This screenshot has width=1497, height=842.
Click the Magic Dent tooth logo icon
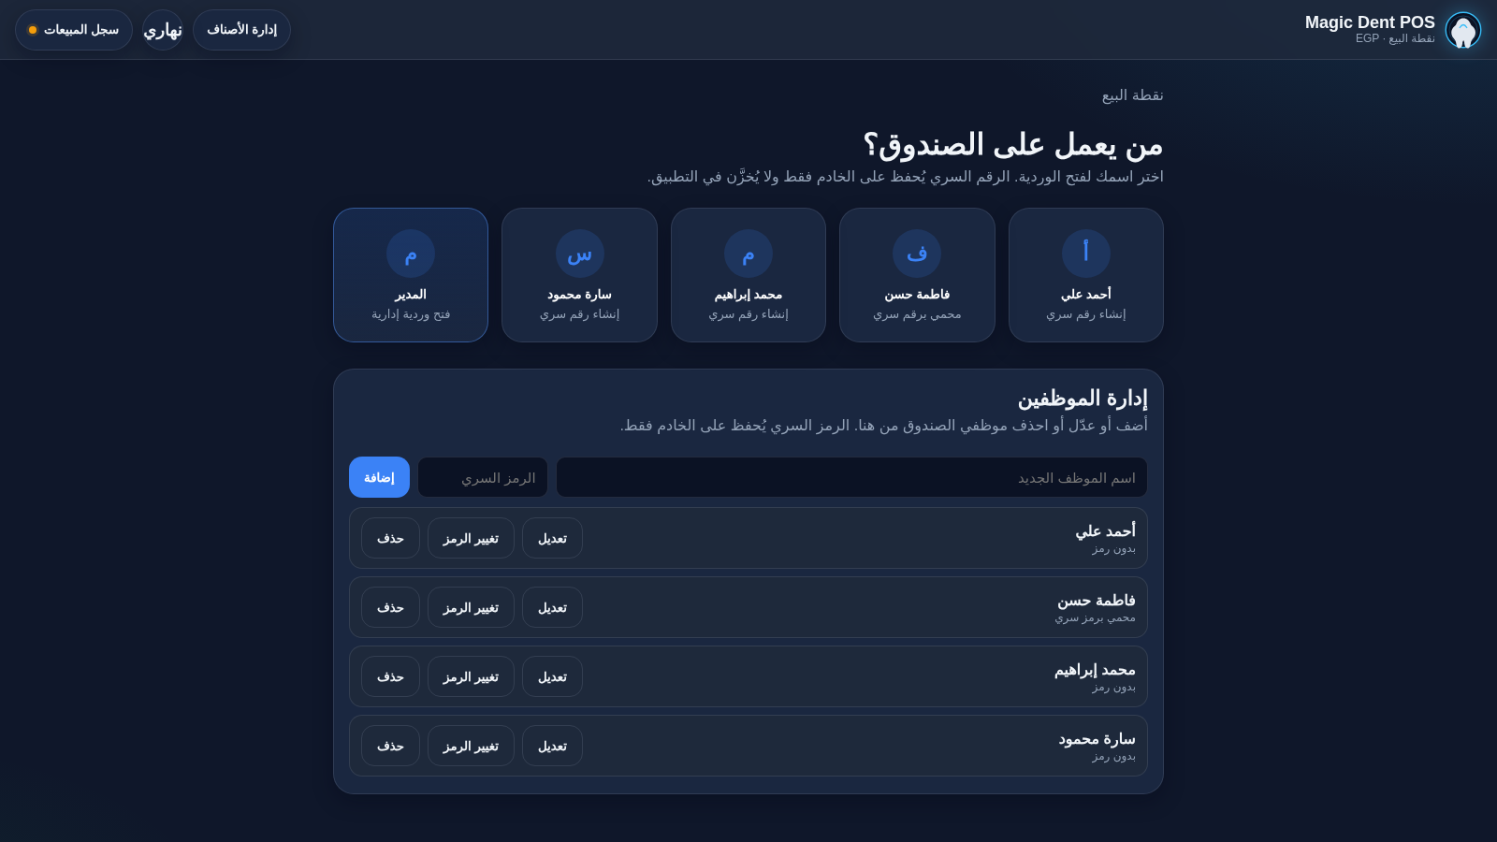point(1463,30)
